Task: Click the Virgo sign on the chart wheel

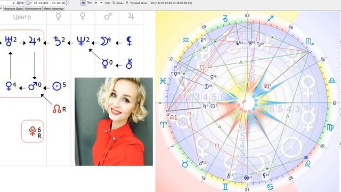Action: coord(330,127)
